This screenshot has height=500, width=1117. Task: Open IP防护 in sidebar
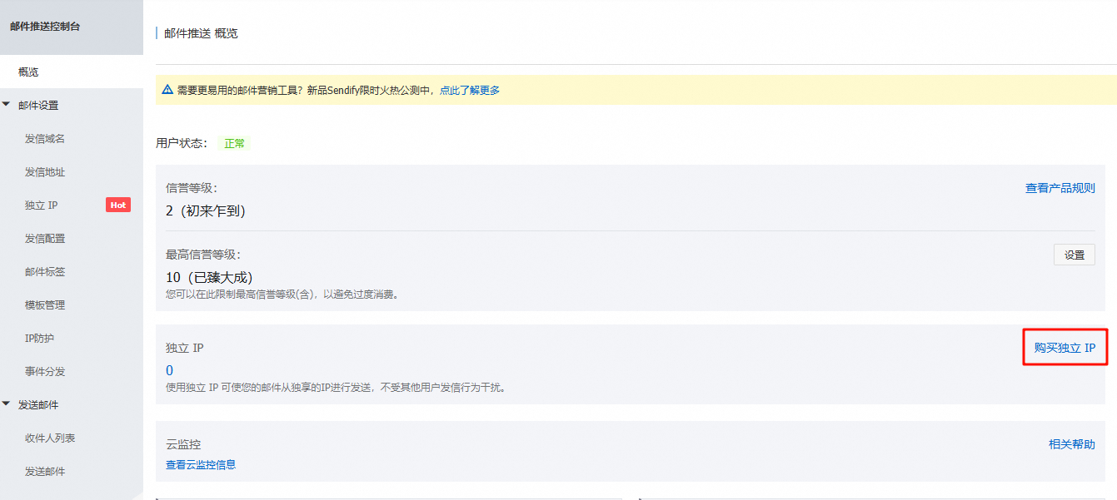coord(40,339)
